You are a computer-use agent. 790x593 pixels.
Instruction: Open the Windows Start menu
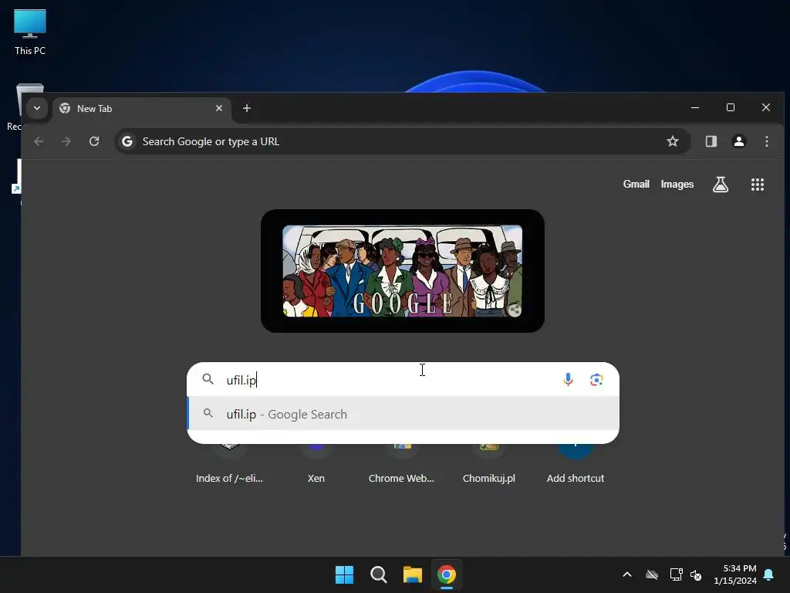(345, 574)
